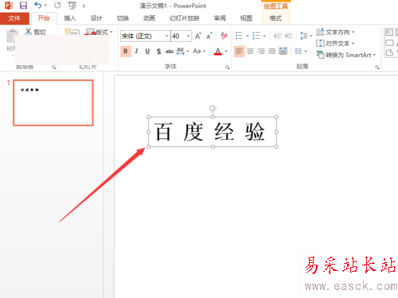Apply the red font color A button
The height and width of the screenshot is (298, 398).
218,51
